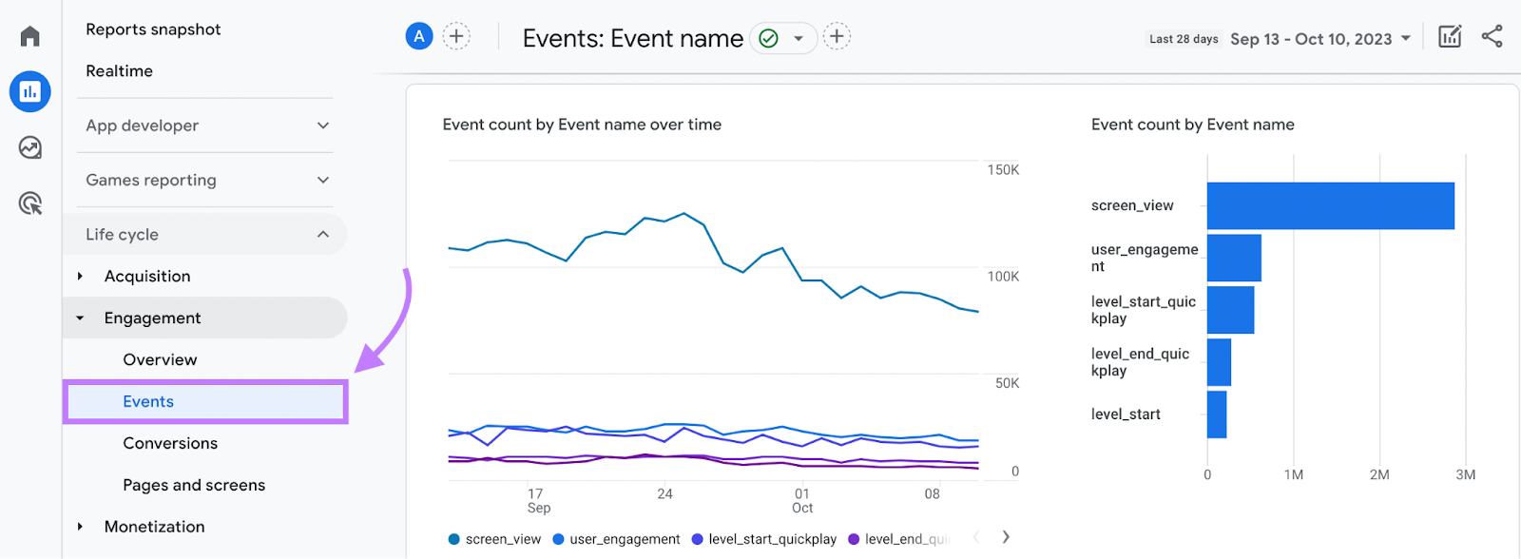Open the Explore icon in left rail

(x=30, y=147)
